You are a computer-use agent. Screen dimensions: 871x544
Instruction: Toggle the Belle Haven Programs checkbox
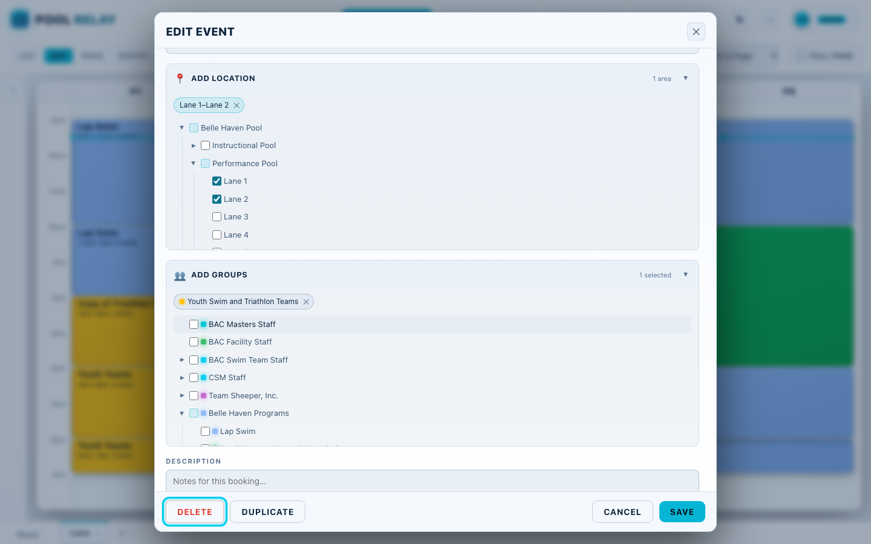click(x=194, y=413)
